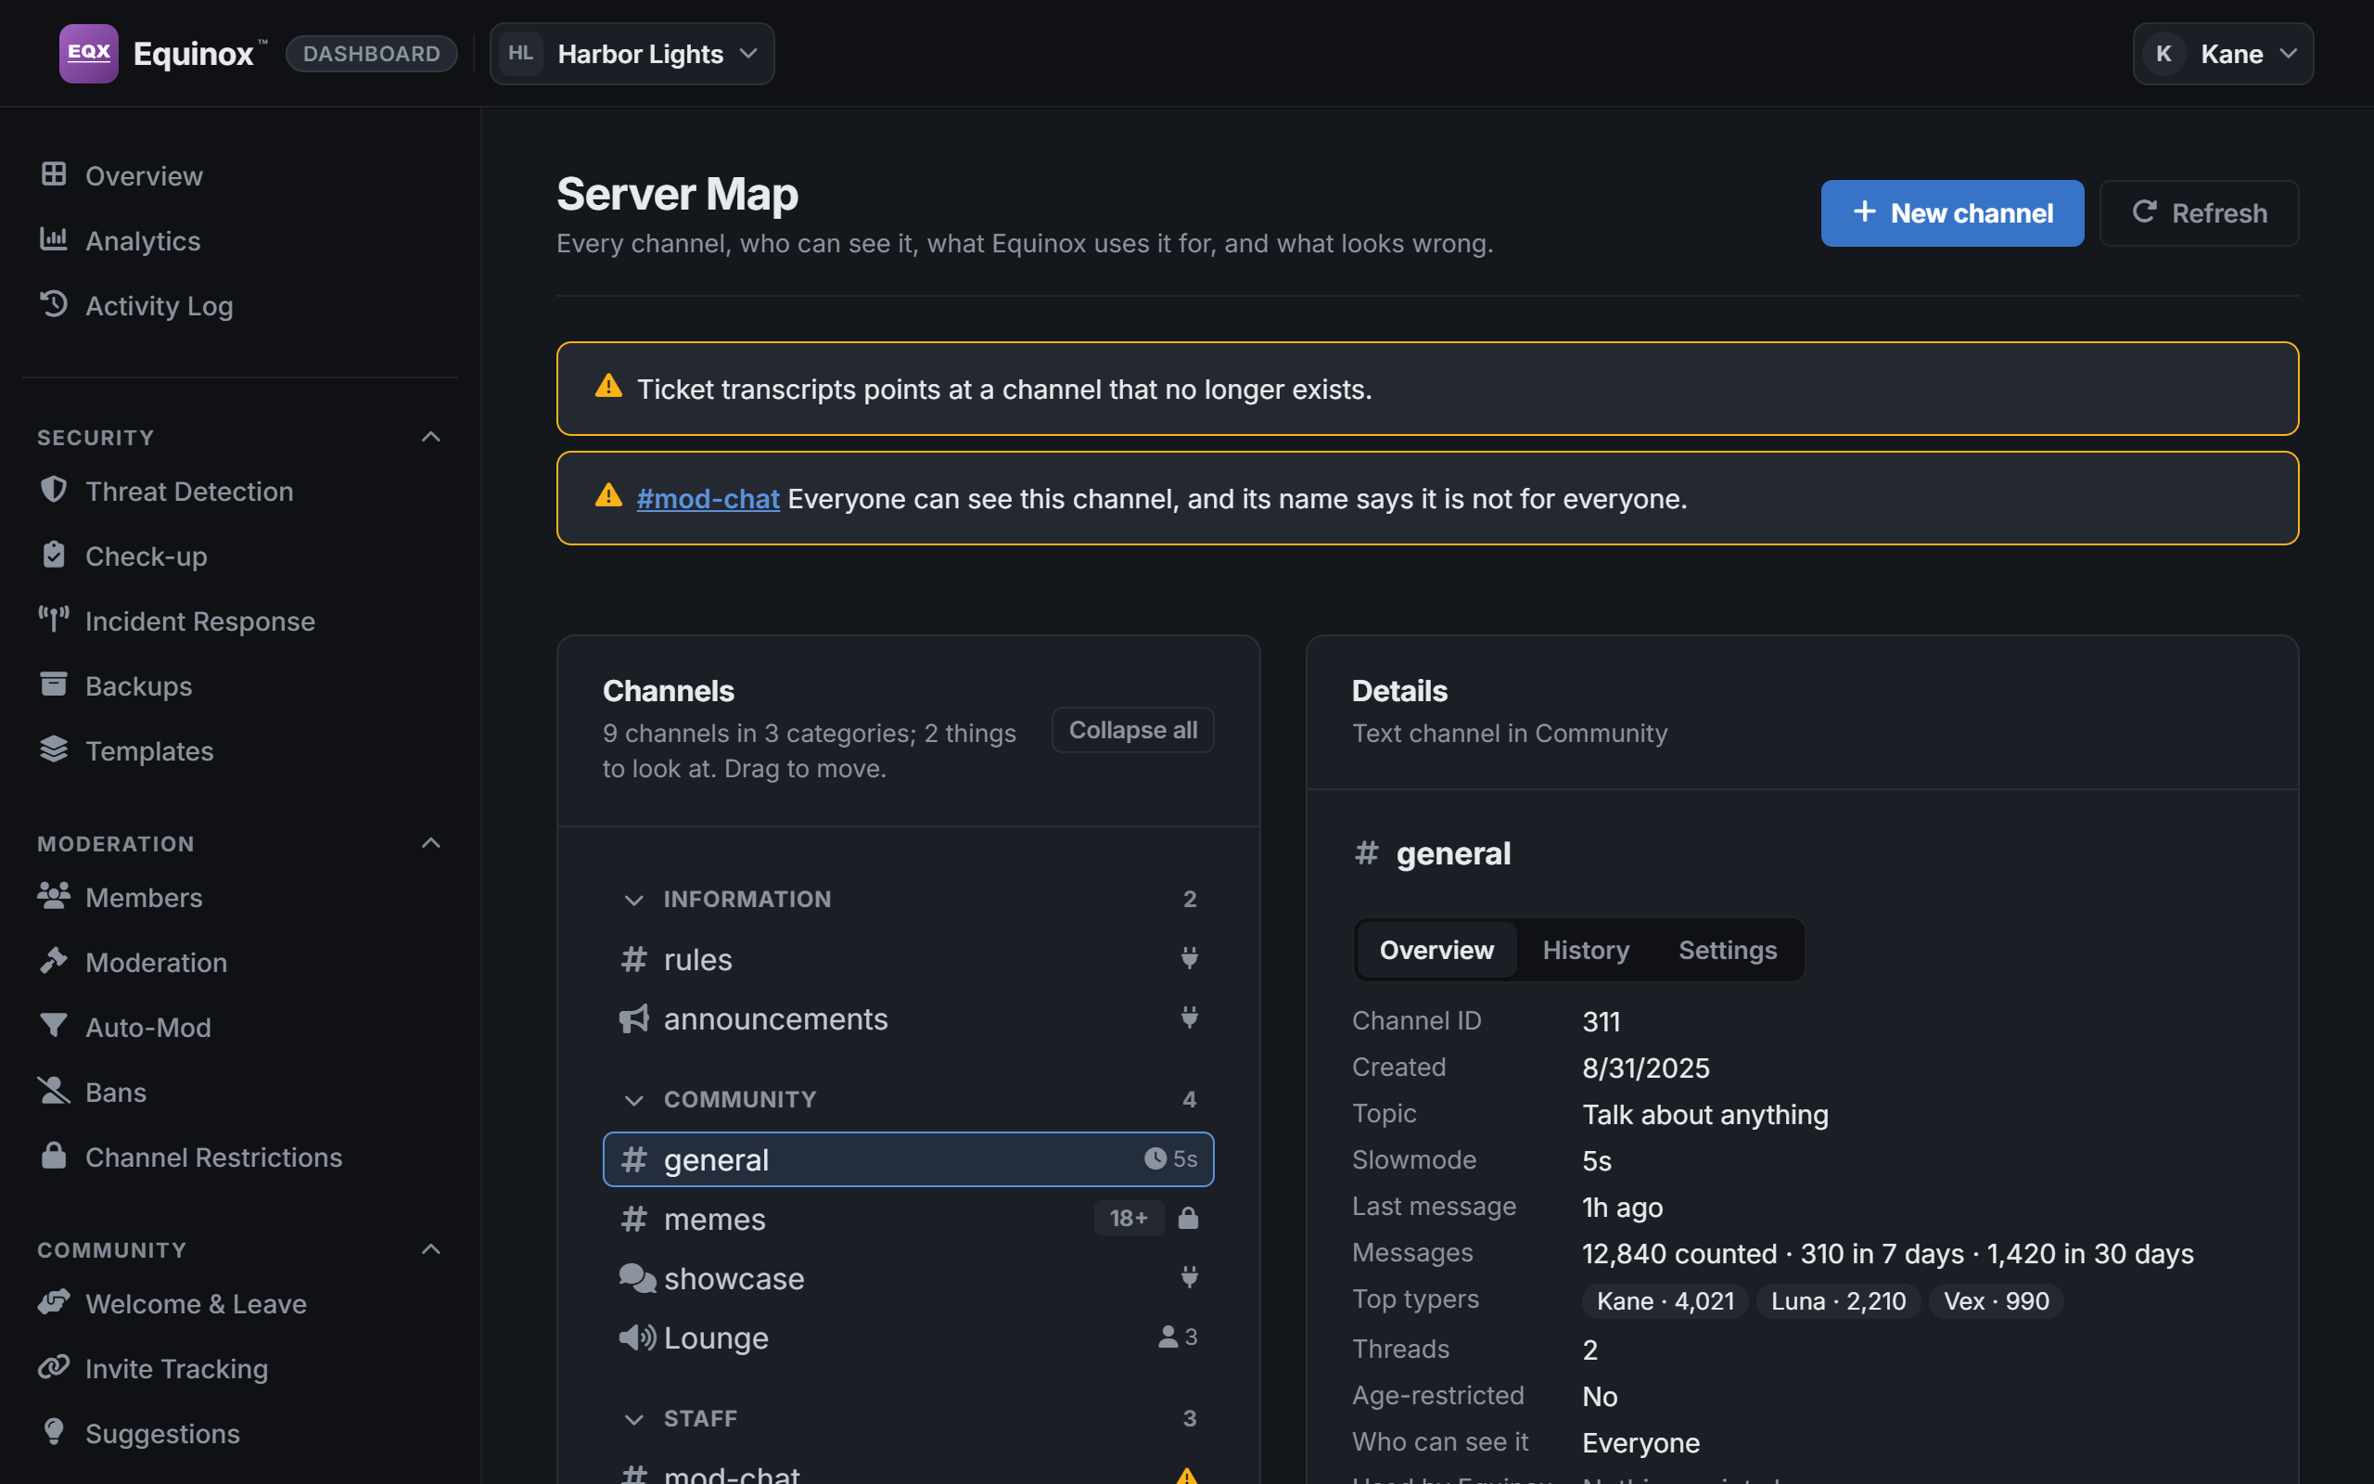The height and width of the screenshot is (1484, 2374).
Task: Click lock icon on memes channel row
Action: [x=1188, y=1218]
